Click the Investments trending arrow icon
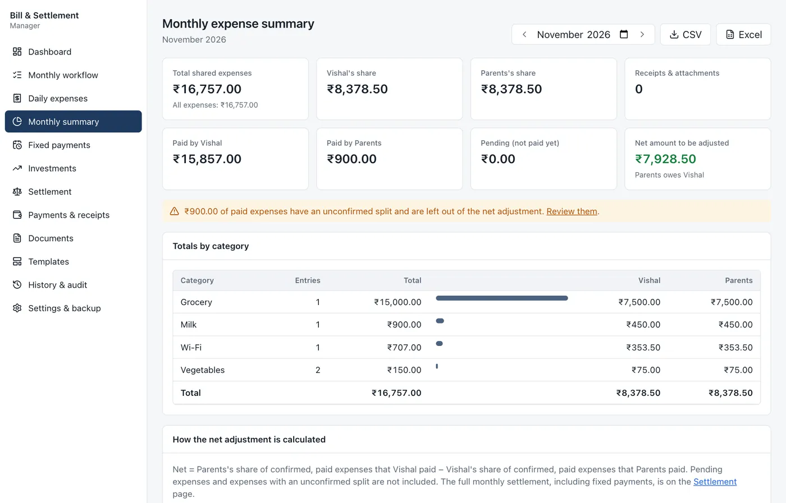 [x=17, y=168]
